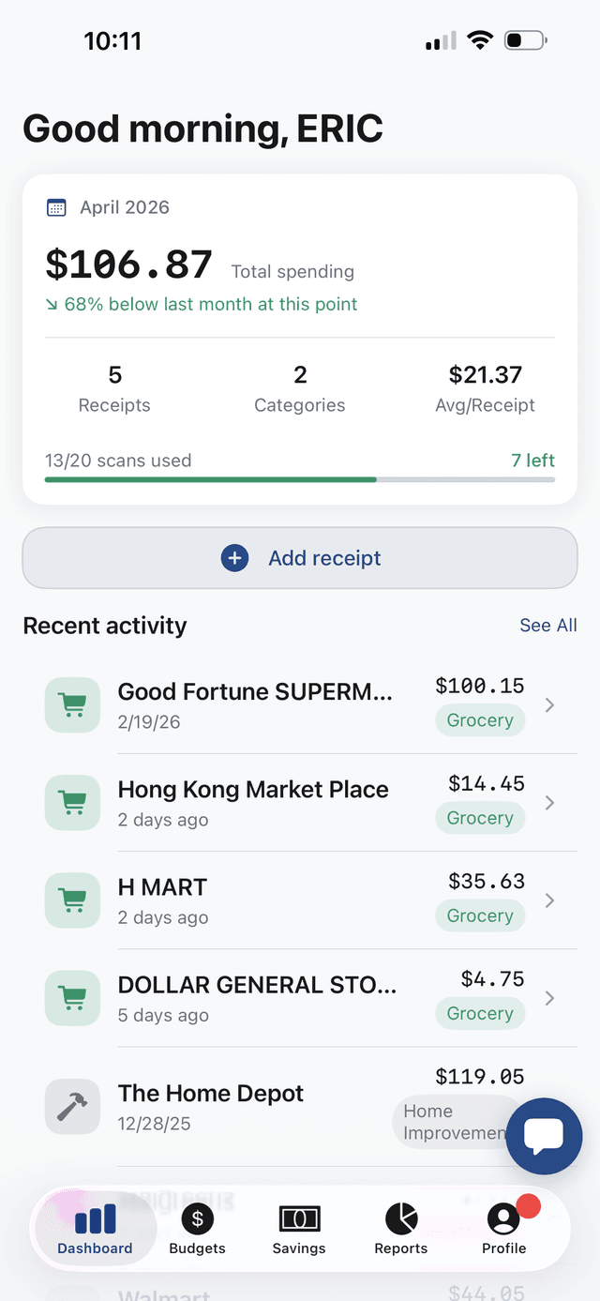This screenshot has height=1301, width=600.
Task: Switch to the Reports tab
Action: tap(400, 1229)
